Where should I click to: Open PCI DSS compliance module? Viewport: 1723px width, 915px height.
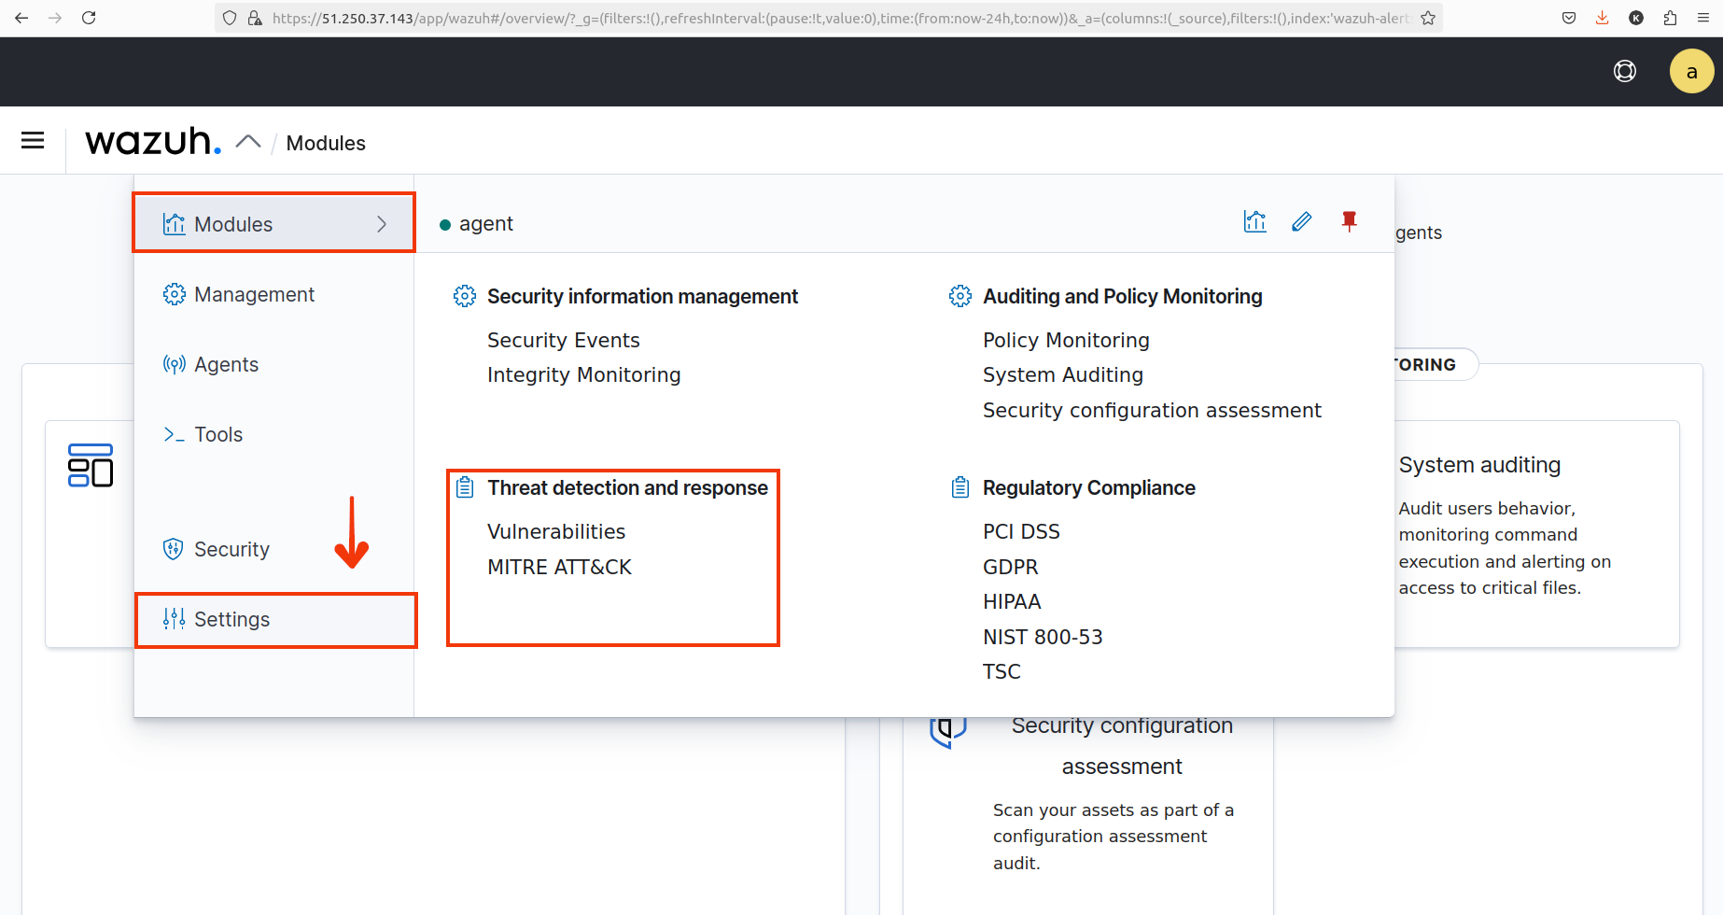tap(1021, 532)
